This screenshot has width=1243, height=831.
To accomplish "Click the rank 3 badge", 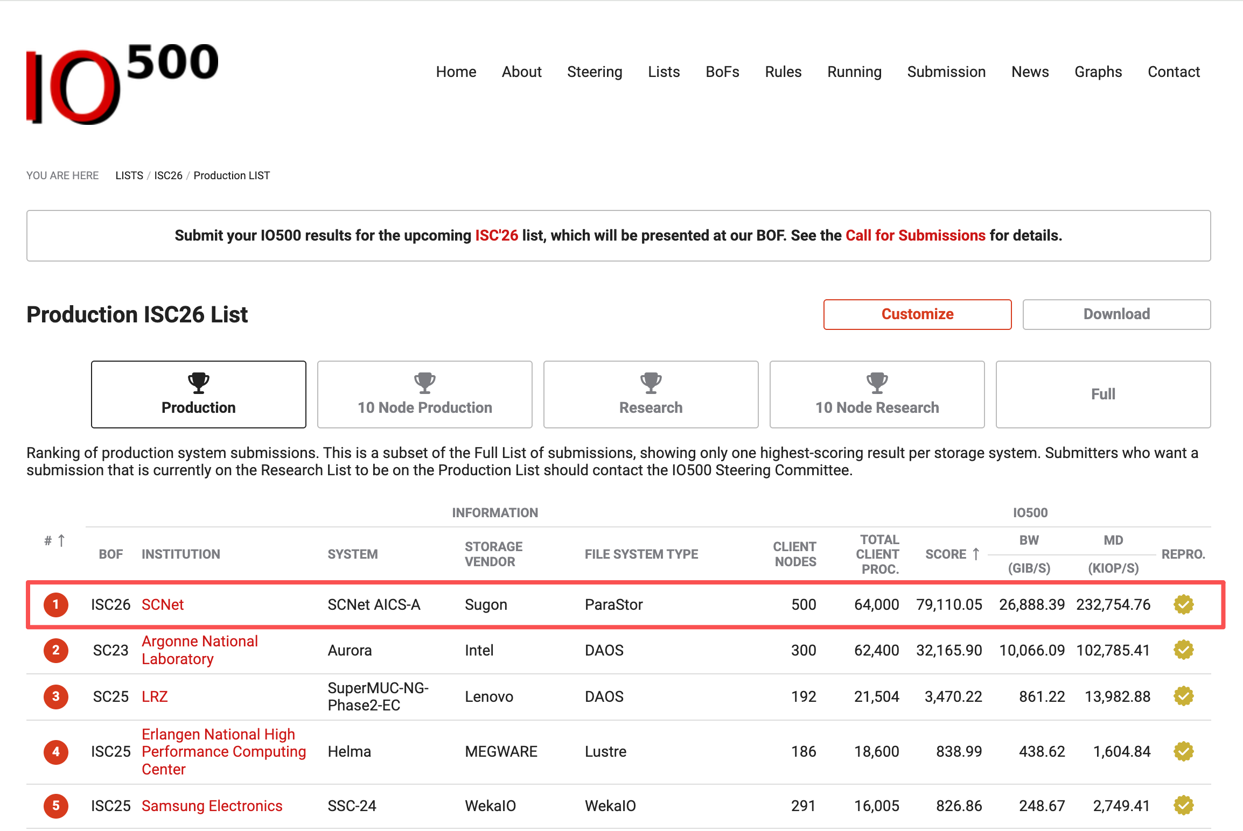I will pos(56,696).
